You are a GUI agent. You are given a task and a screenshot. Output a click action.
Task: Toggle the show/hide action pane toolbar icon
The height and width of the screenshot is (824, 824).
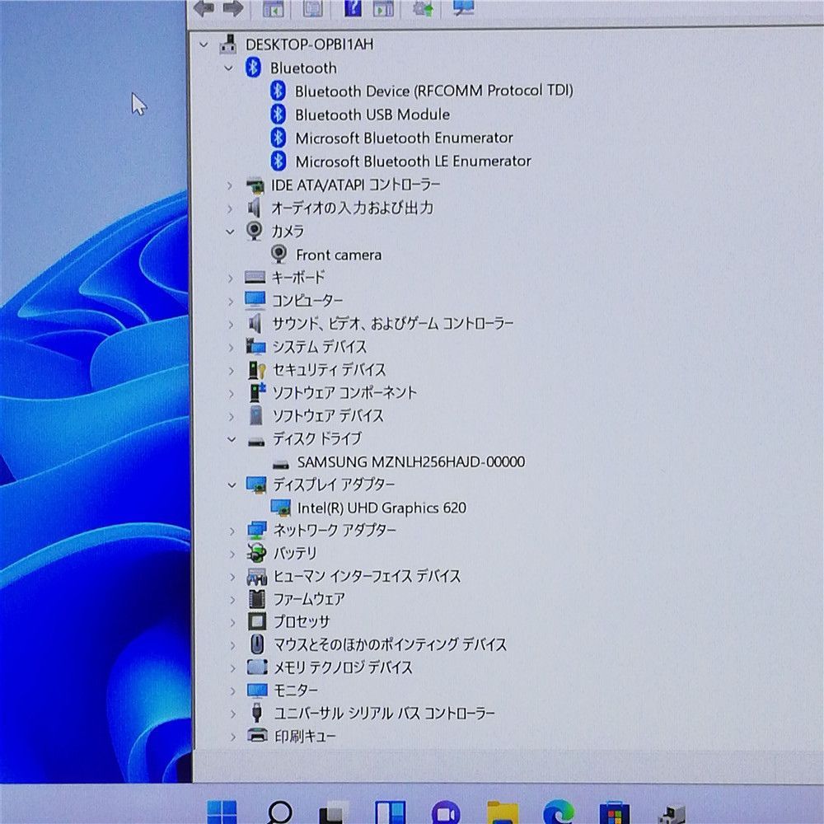[383, 8]
